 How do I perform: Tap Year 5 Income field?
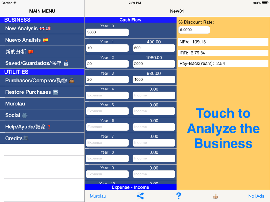(x=154, y=111)
